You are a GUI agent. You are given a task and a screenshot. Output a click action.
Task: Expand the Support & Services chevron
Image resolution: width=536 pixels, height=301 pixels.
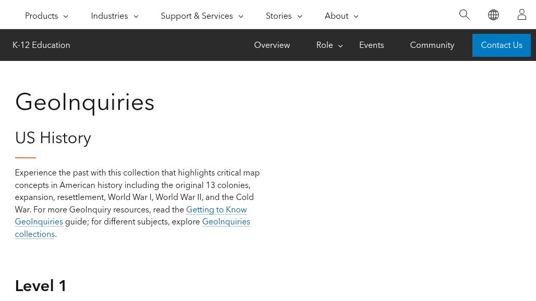241,16
